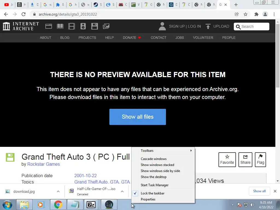The image size is (280, 210).
Task: Click the Flag button
Action: pos(260,160)
